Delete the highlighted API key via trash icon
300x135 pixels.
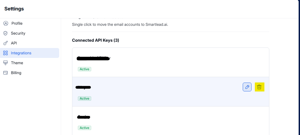click(x=259, y=87)
